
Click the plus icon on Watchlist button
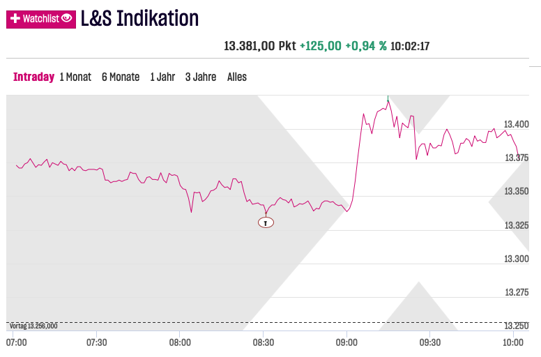tap(15, 19)
